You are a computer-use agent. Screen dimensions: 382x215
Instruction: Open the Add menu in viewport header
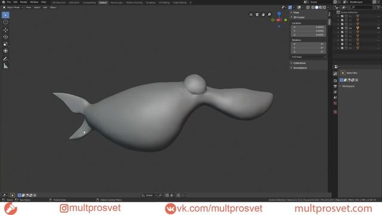[45, 8]
